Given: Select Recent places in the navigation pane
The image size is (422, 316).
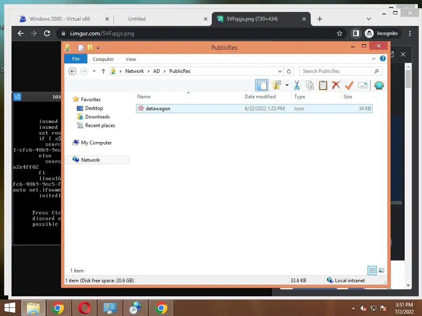Looking at the screenshot, I should click(x=100, y=125).
